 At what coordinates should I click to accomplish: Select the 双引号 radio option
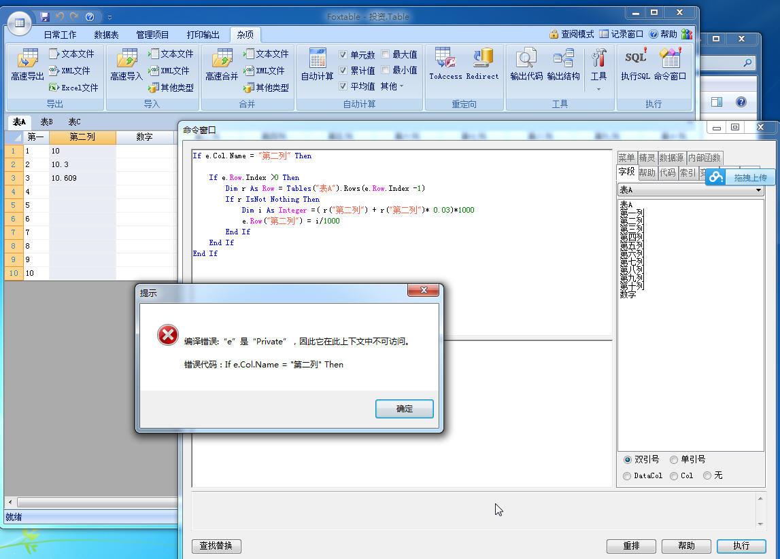(x=627, y=460)
